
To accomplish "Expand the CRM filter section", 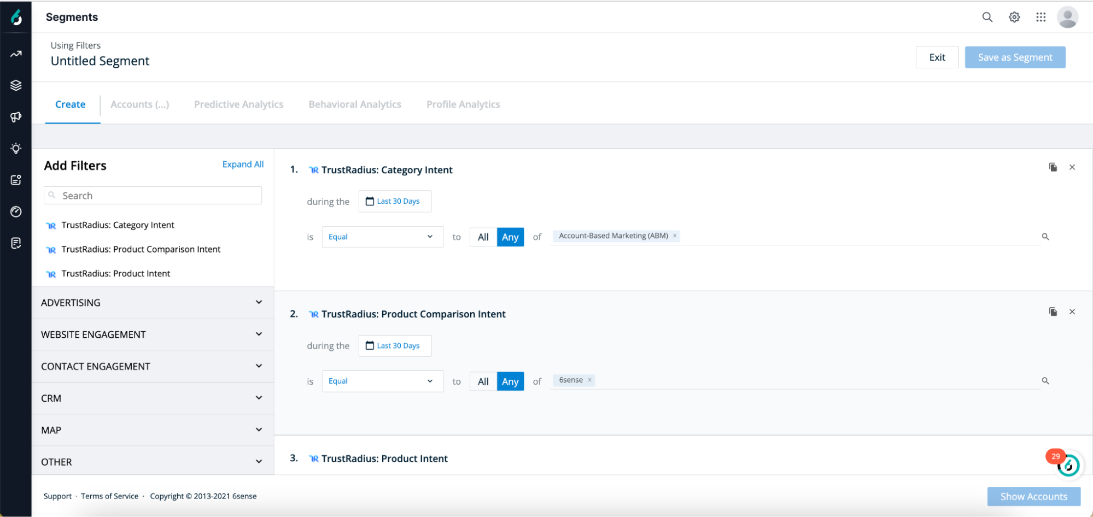I will point(152,398).
